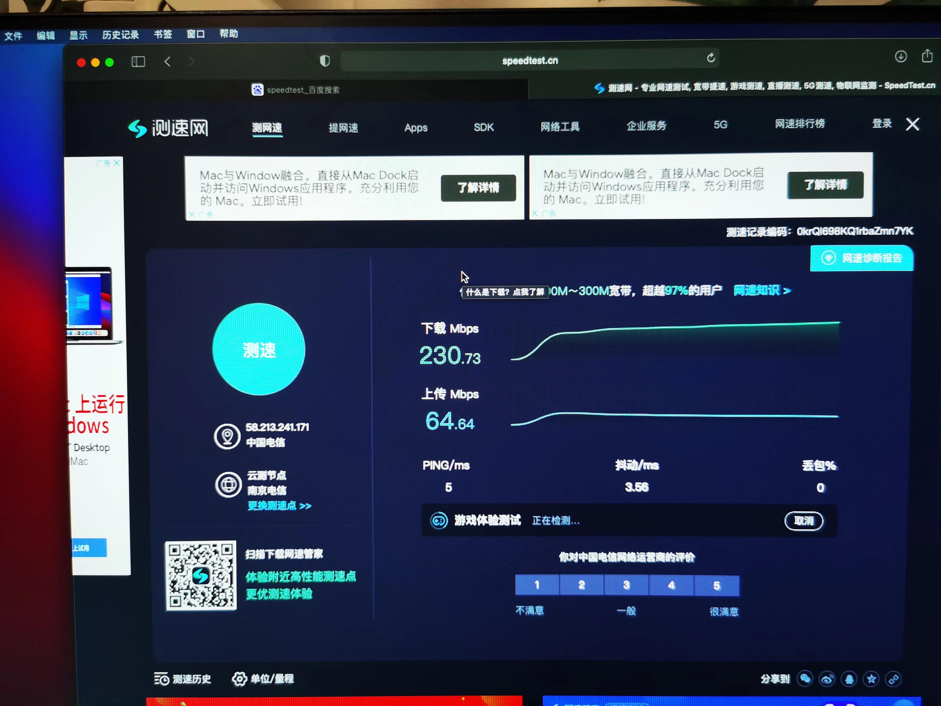Click the page reload icon
Screen dimensions: 941x706
710,58
